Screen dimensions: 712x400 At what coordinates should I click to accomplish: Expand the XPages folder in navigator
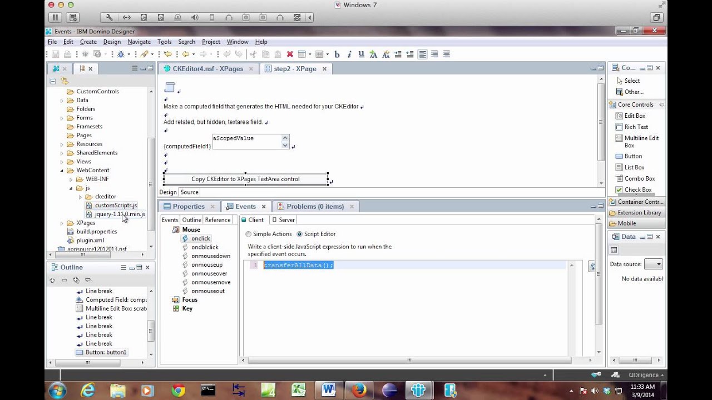tap(62, 223)
